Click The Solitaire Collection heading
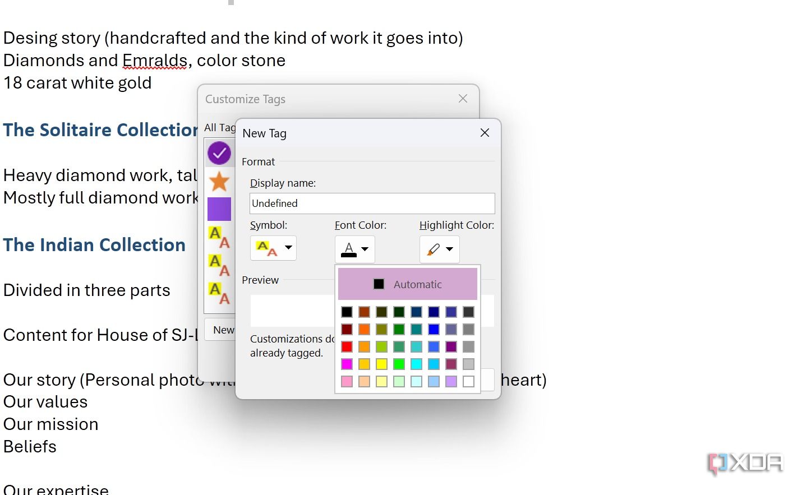 [x=100, y=130]
